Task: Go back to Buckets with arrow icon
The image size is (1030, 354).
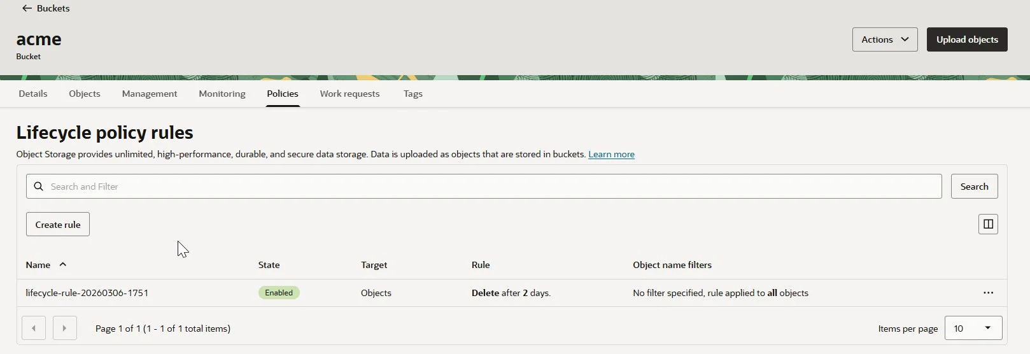Action: (x=27, y=8)
